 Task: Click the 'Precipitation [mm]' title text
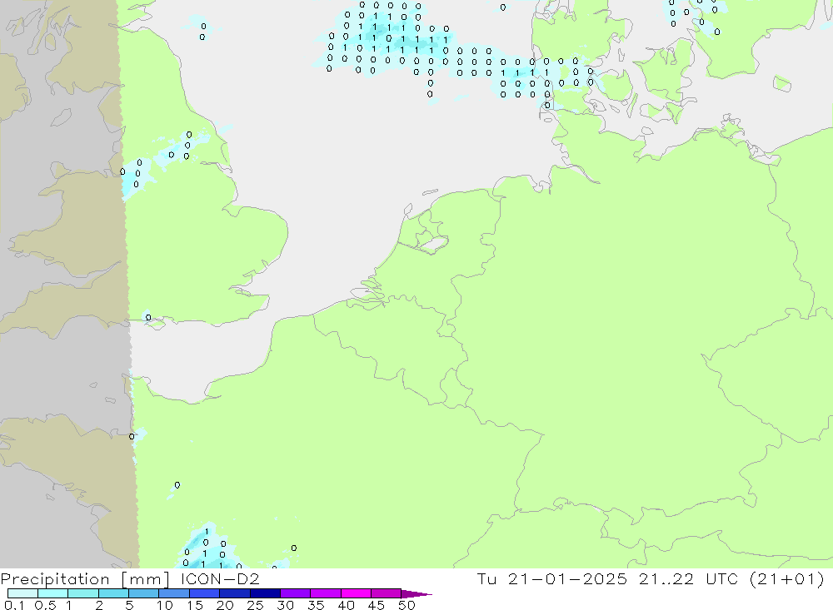click(85, 579)
